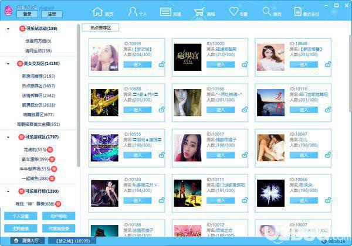Click the magnifier search icon
The image size is (352, 246).
tap(267, 11)
